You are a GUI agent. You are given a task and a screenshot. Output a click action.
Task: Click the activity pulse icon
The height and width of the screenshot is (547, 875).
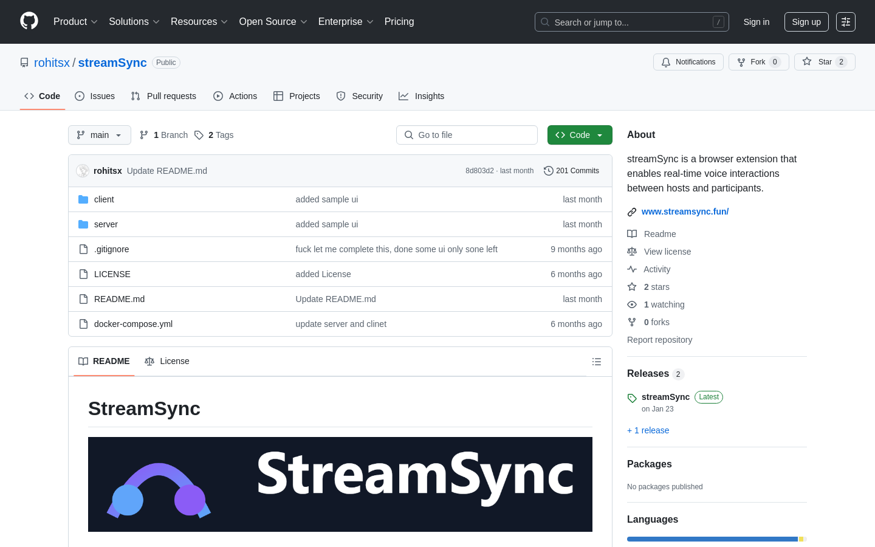coord(632,269)
